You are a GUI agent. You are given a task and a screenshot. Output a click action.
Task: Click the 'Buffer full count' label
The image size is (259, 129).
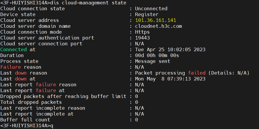click(x=25, y=120)
